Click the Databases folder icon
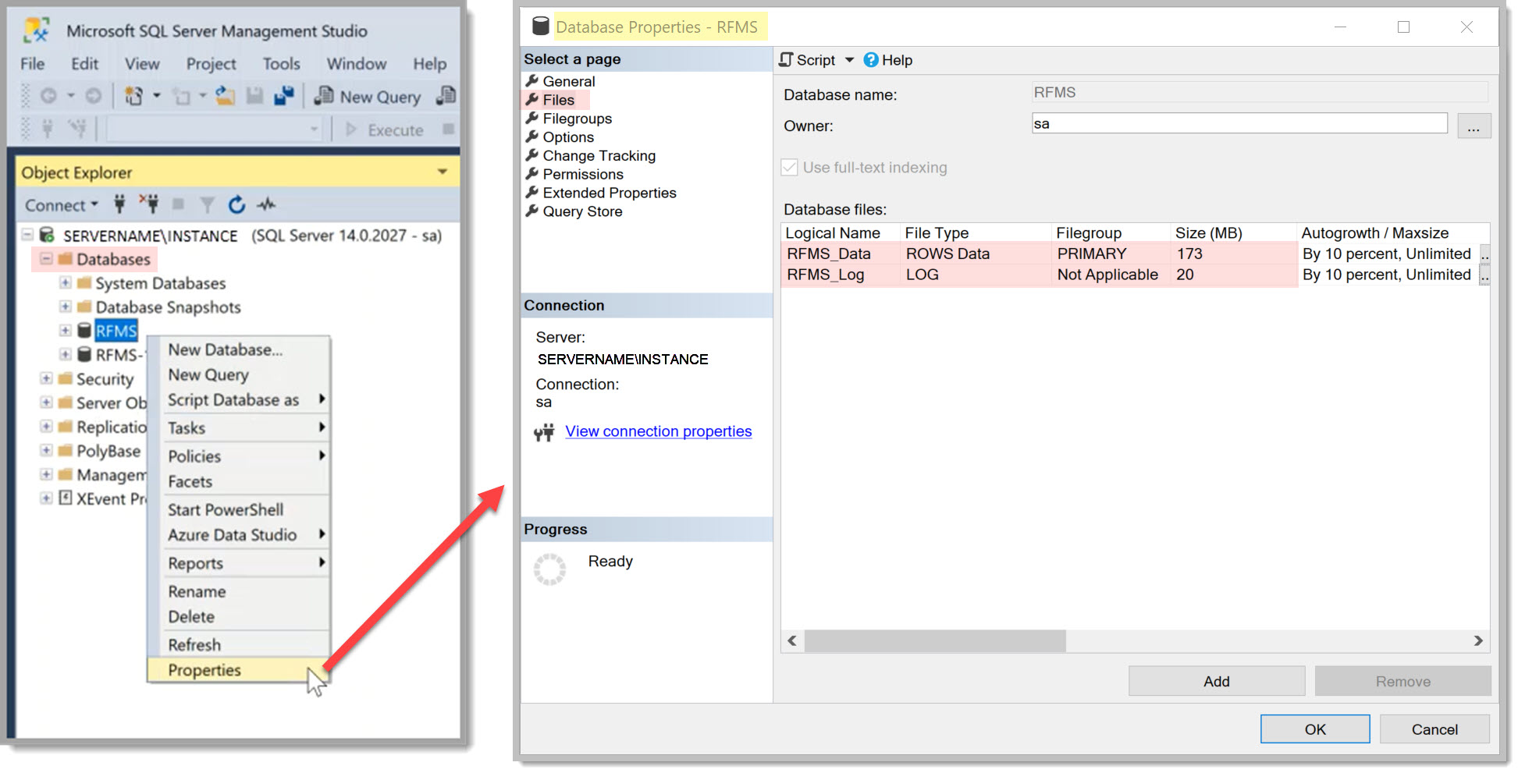Viewport: 1518px width, 773px height. 66,259
